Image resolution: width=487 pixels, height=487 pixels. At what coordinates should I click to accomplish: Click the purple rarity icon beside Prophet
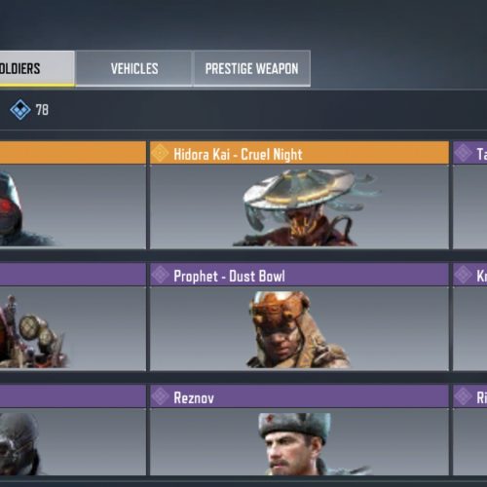[160, 275]
